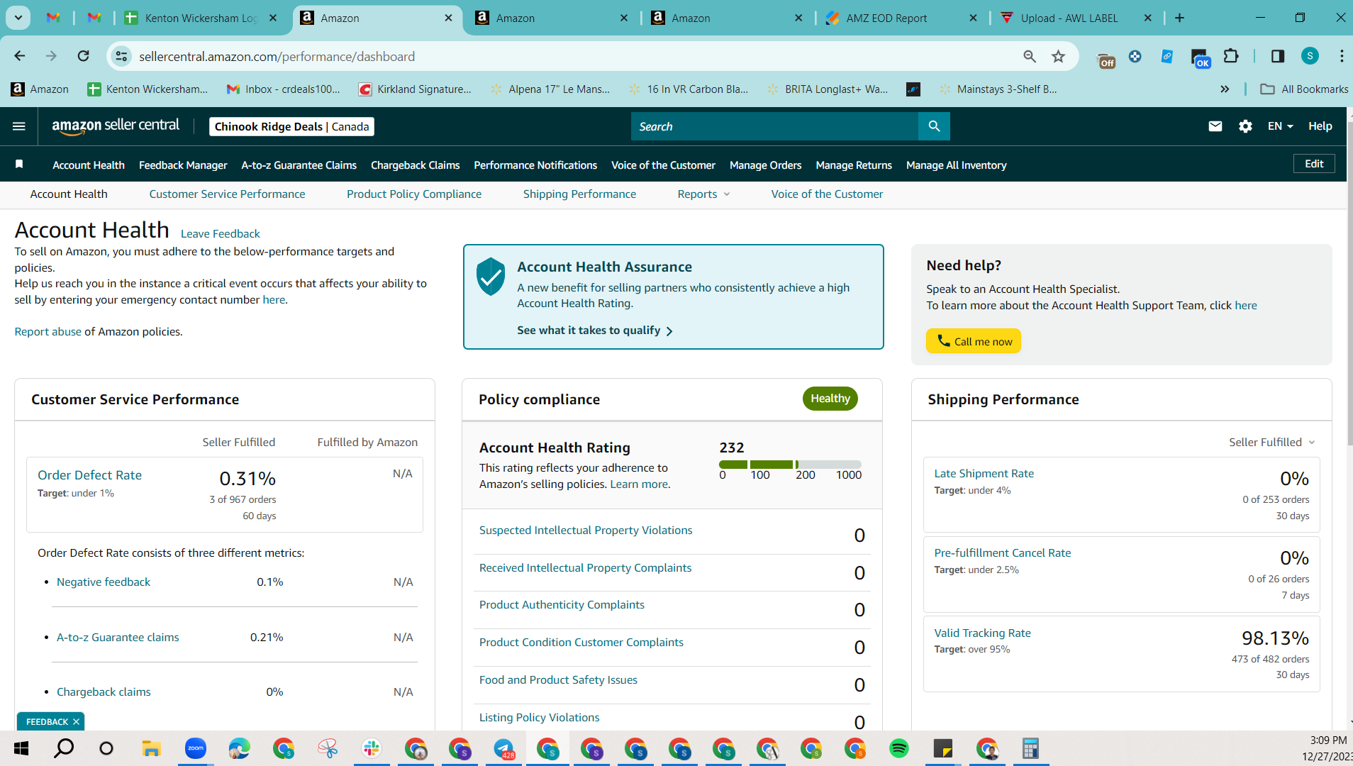
Task: Open Spotify from the taskbar
Action: point(899,748)
